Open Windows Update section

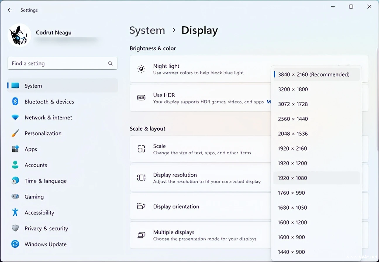(x=45, y=244)
